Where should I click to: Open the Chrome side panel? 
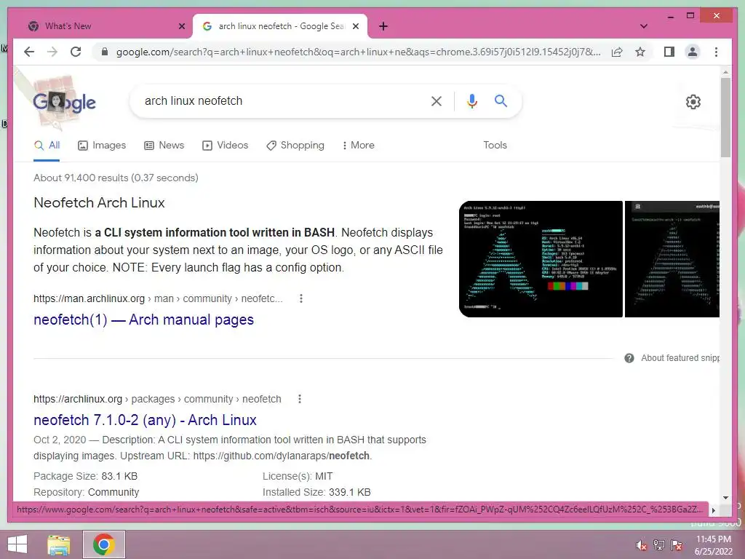pyautogui.click(x=669, y=52)
